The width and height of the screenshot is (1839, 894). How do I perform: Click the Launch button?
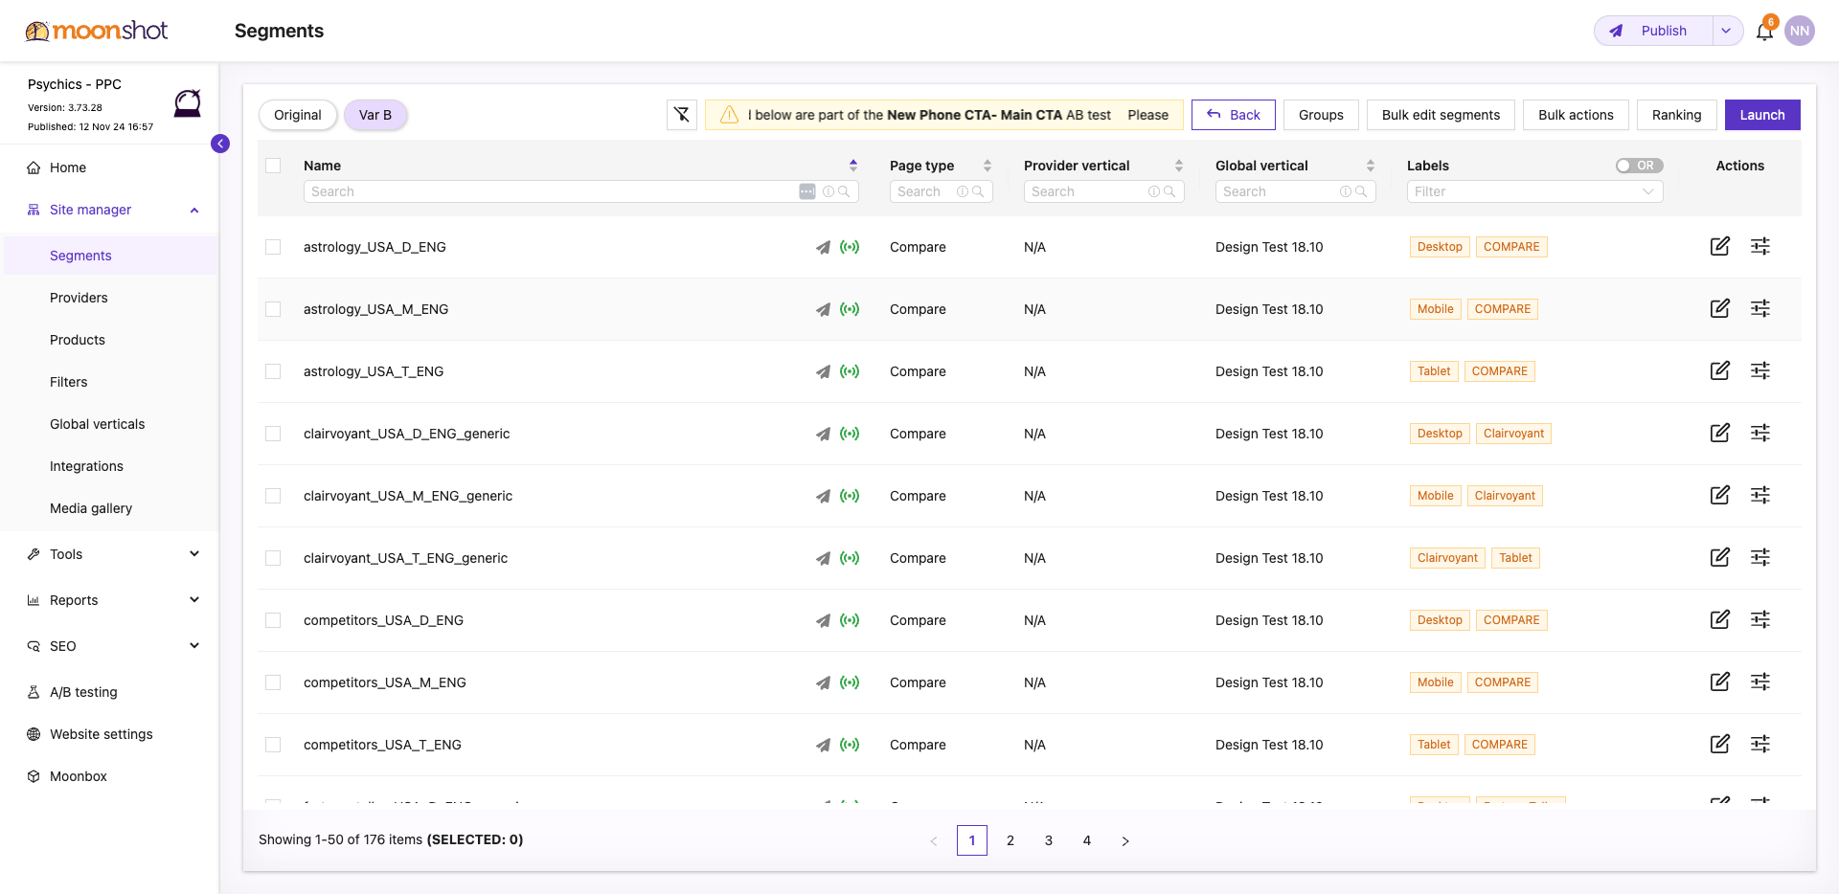[x=1762, y=115]
